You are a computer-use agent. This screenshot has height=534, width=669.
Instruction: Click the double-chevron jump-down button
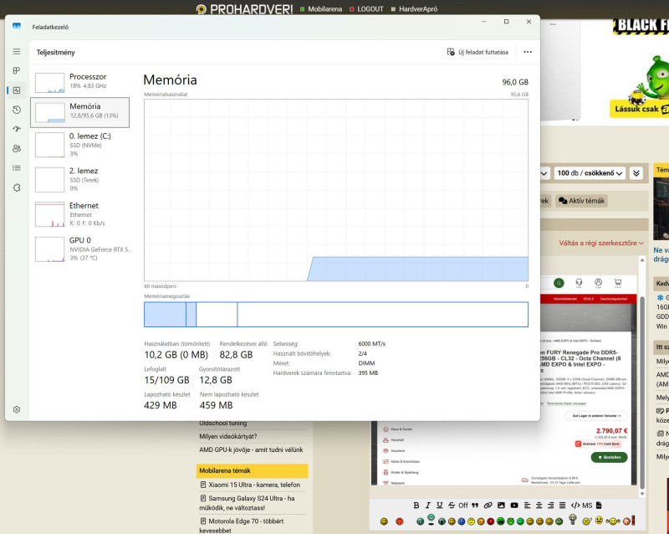coord(636,173)
